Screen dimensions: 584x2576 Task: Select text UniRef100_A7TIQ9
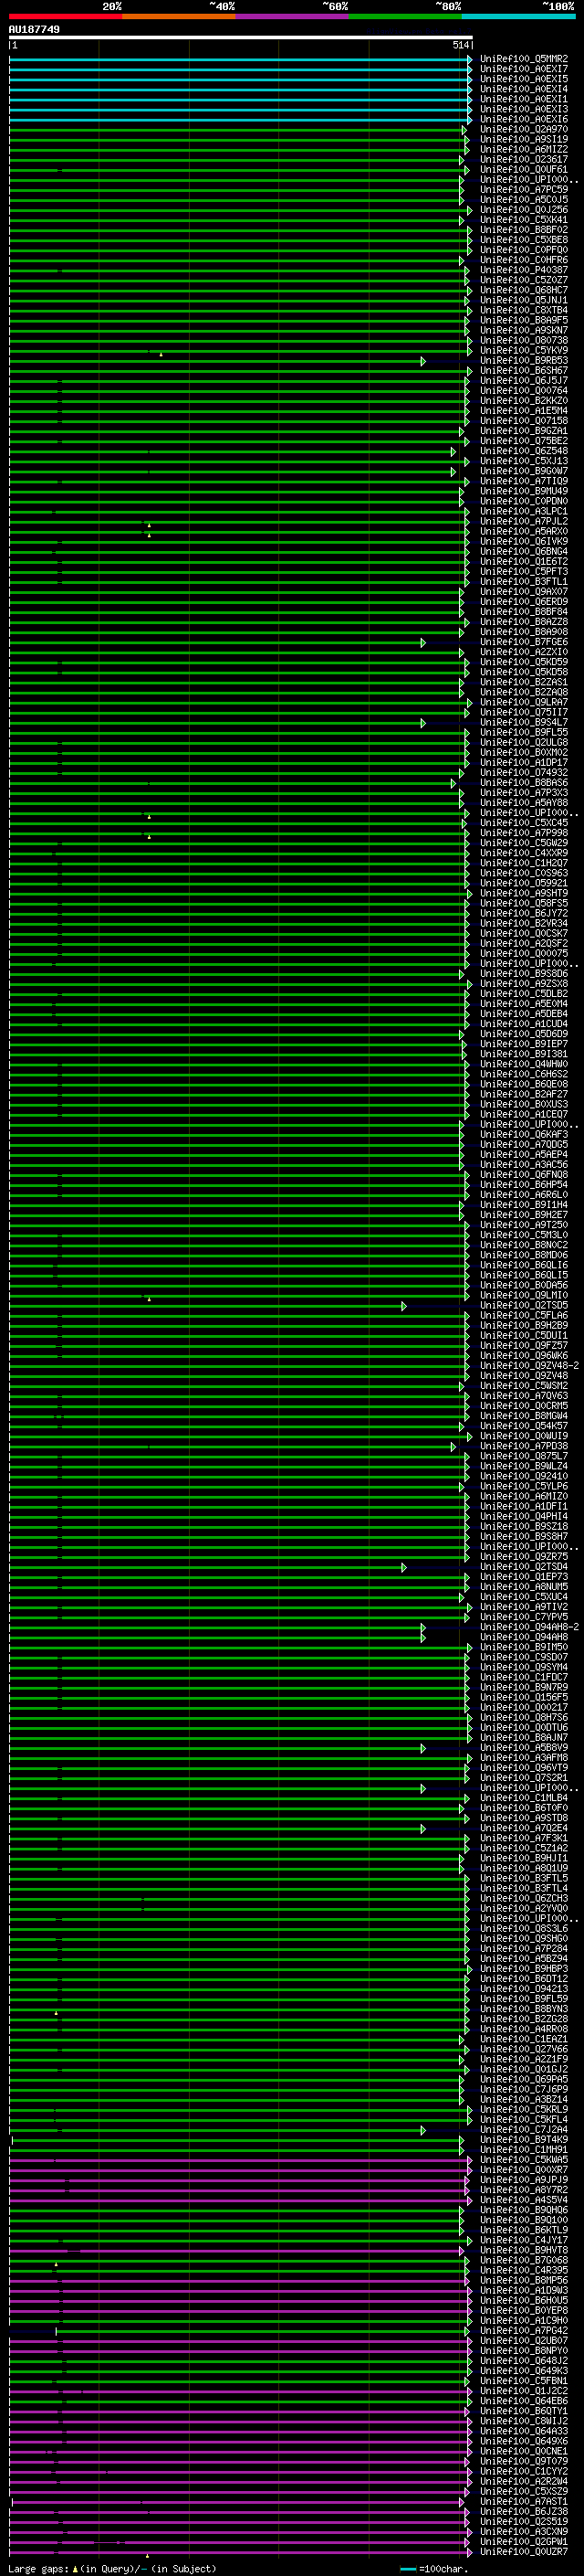click(524, 481)
